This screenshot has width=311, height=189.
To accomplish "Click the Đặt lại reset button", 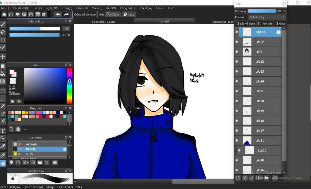I will [x=113, y=15].
